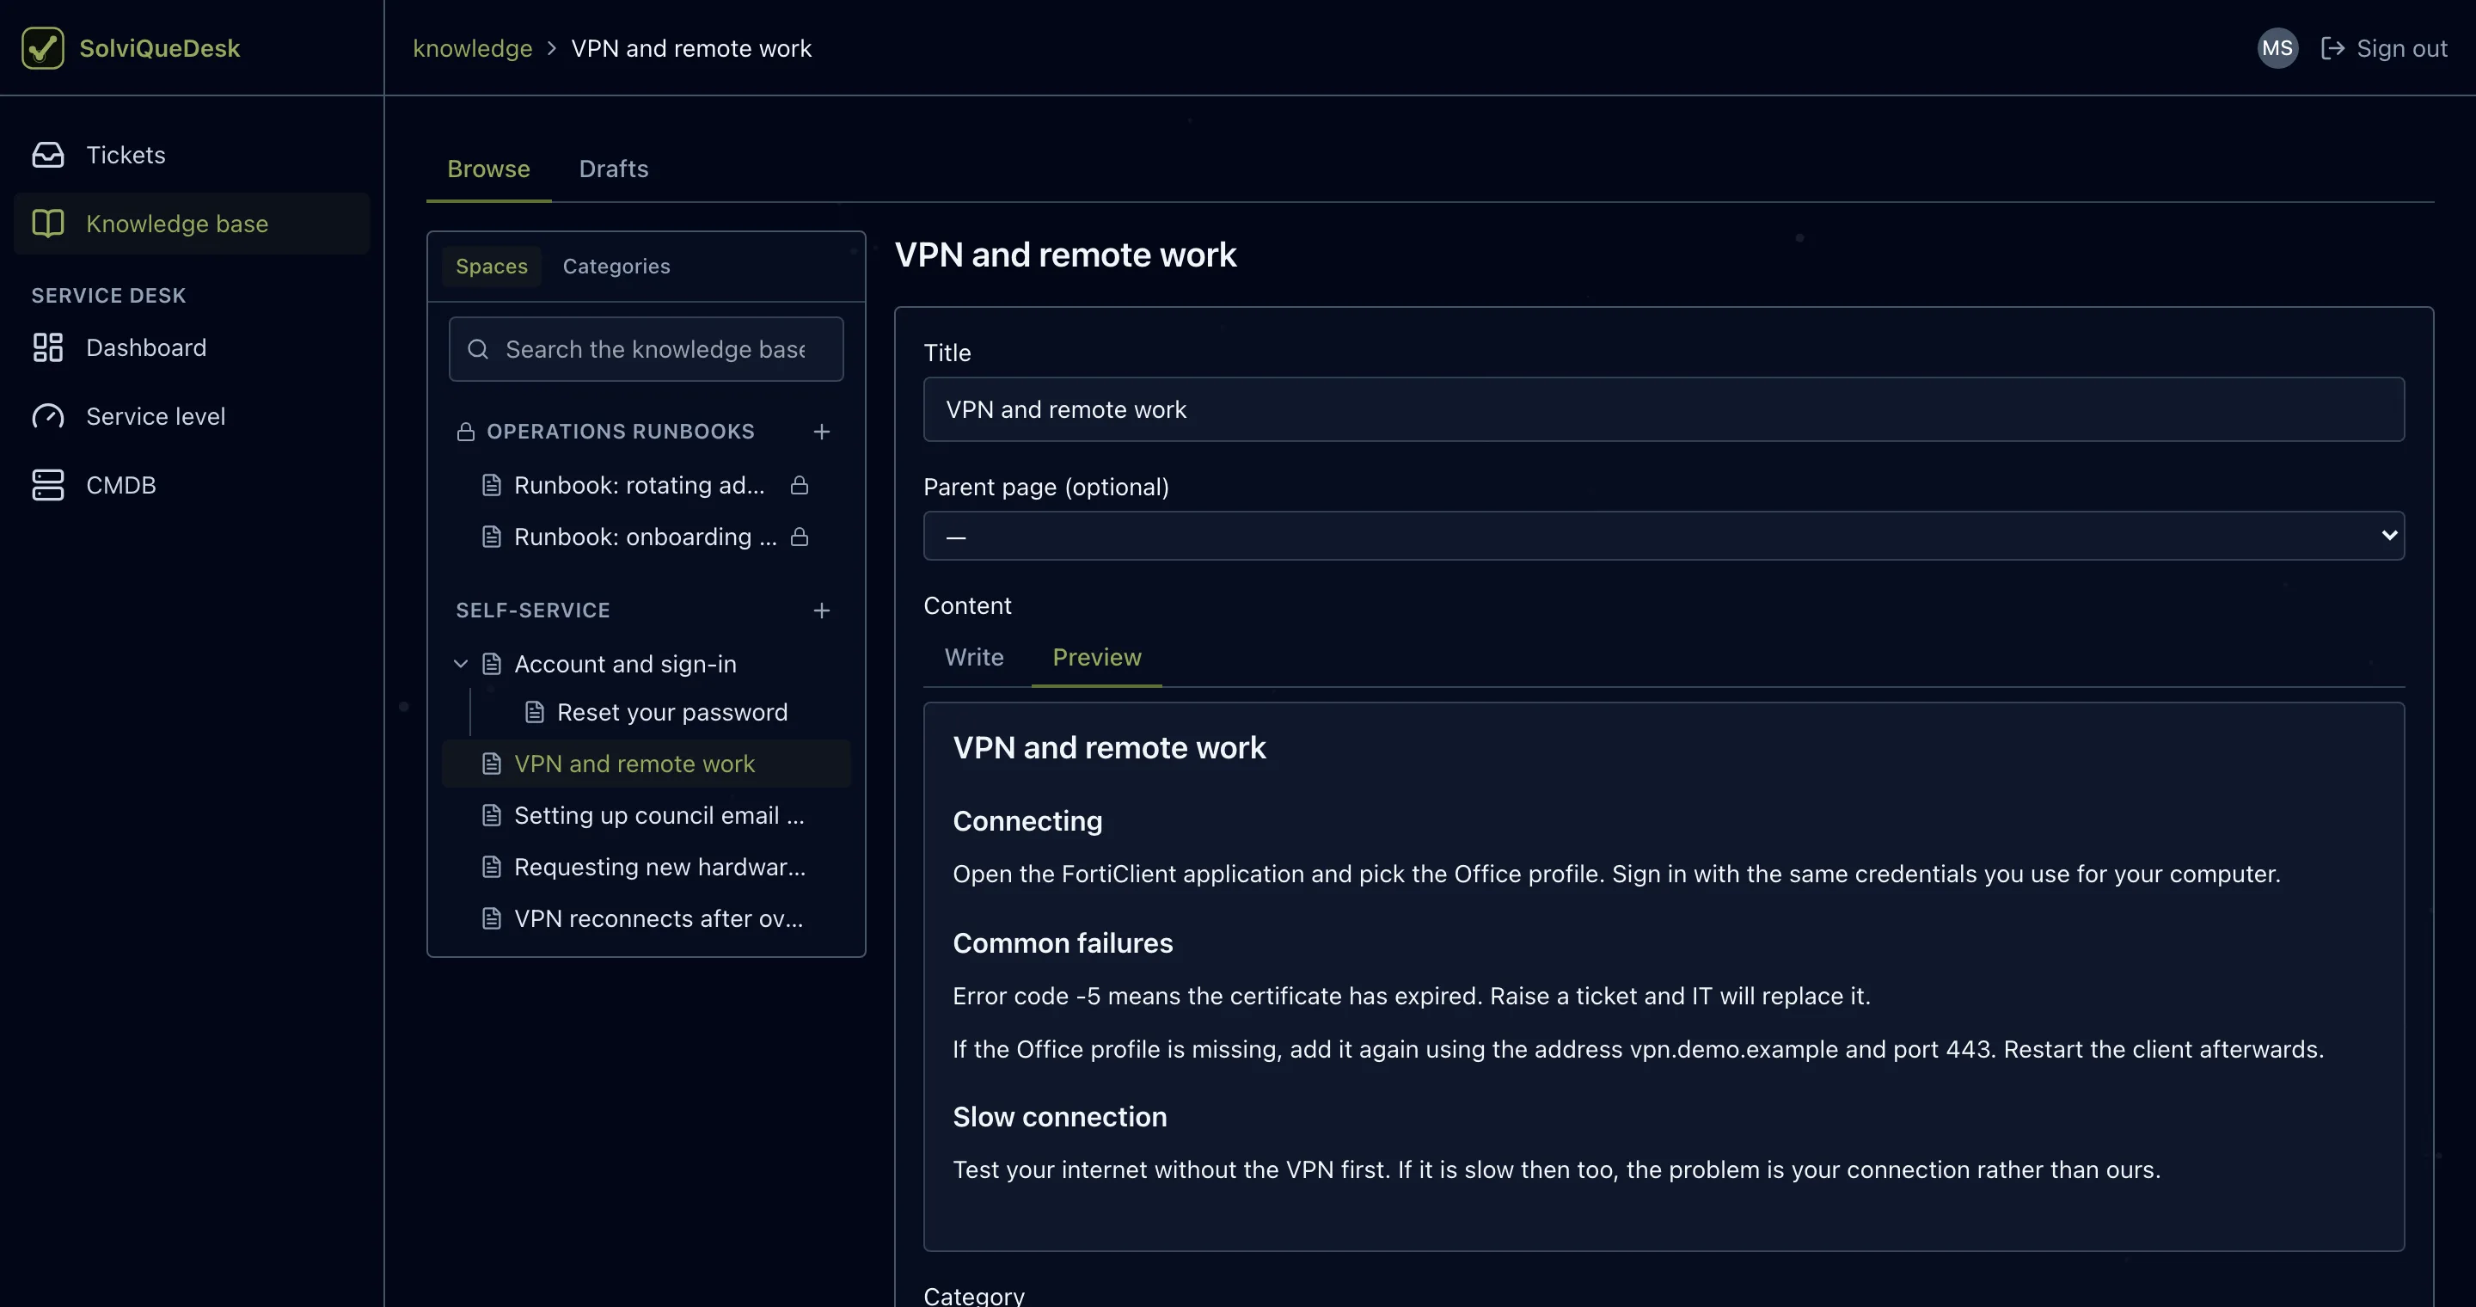Image resolution: width=2476 pixels, height=1307 pixels.
Task: Open the Parent page dropdown
Action: 1664,536
